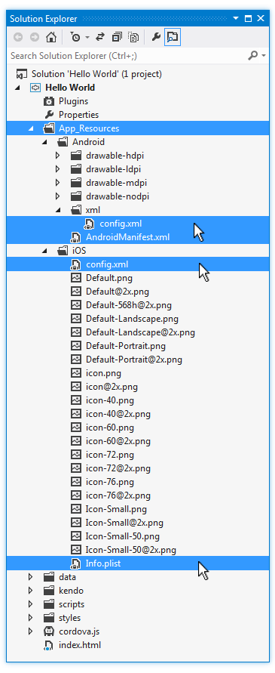Expand the kendo folder
Screen dimensions: 275x673
pyautogui.click(x=30, y=591)
